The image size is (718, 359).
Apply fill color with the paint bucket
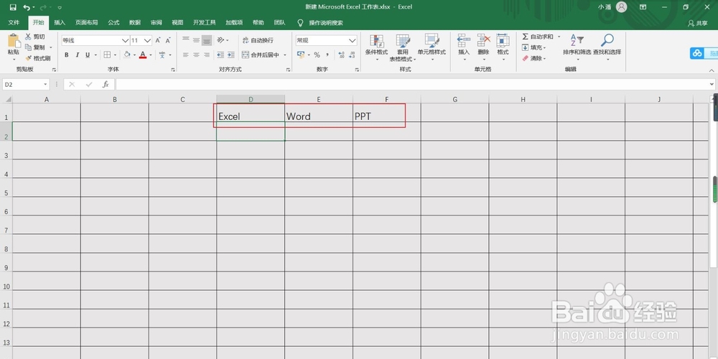click(x=127, y=55)
